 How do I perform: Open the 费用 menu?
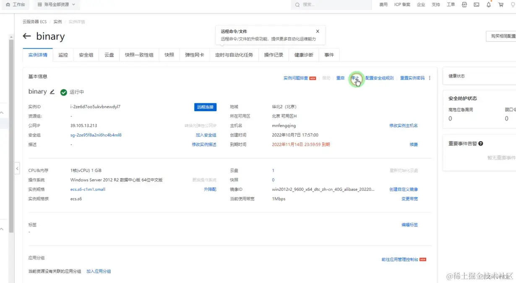383,5
